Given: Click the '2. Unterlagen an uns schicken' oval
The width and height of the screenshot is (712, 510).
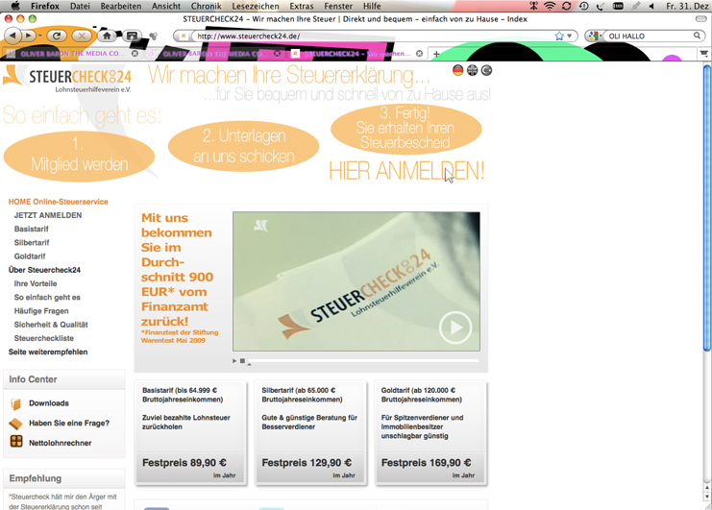Looking at the screenshot, I should [x=243, y=146].
